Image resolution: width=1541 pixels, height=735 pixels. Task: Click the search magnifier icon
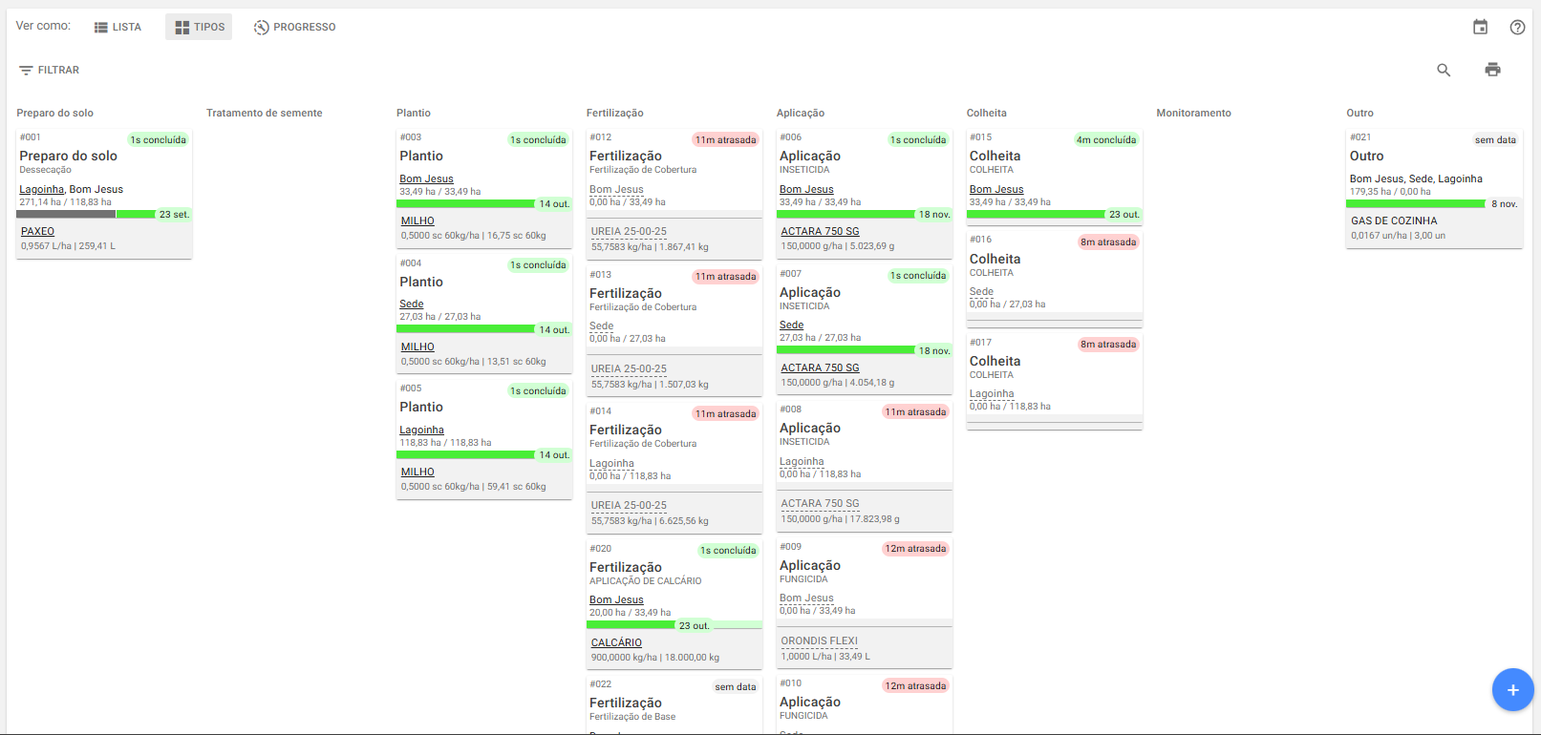pos(1444,70)
